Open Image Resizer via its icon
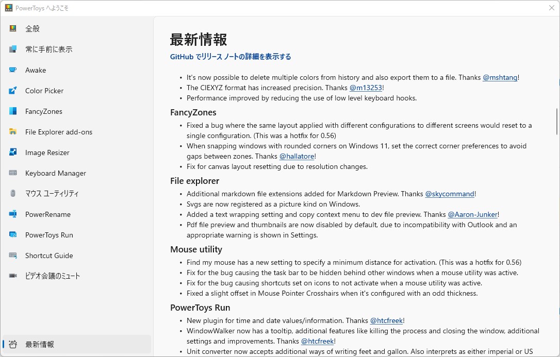The width and height of the screenshot is (560, 357). coord(13,152)
